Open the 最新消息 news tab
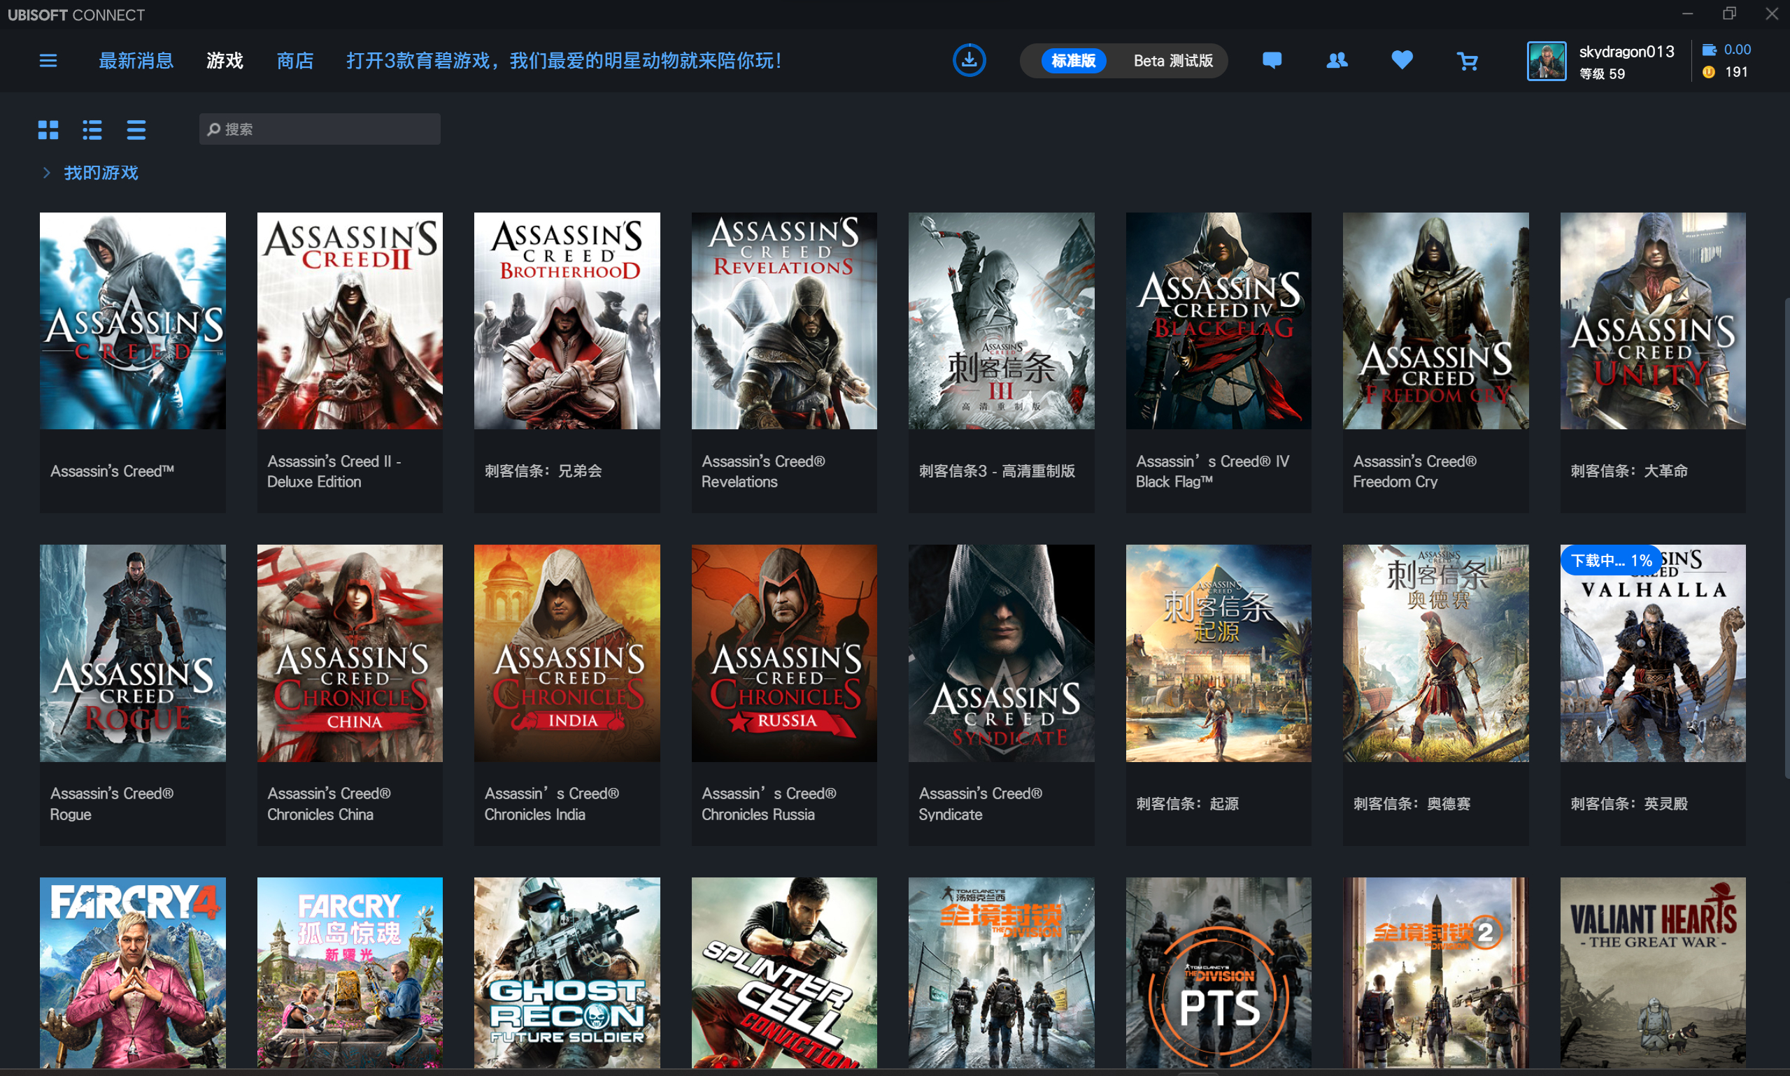 136,60
